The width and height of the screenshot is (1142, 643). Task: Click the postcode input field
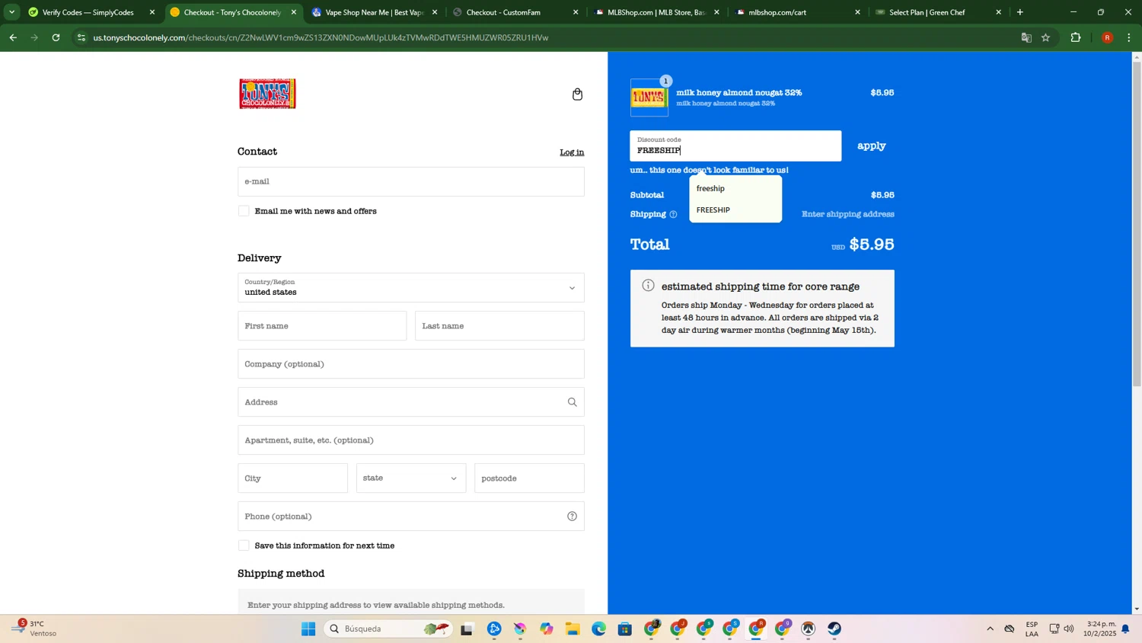tap(529, 478)
